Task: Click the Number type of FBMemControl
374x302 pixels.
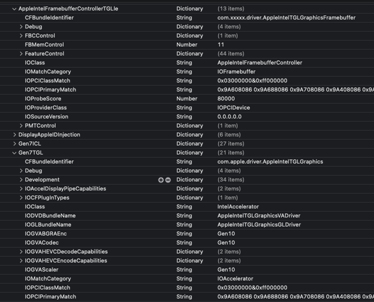Action: pos(187,44)
